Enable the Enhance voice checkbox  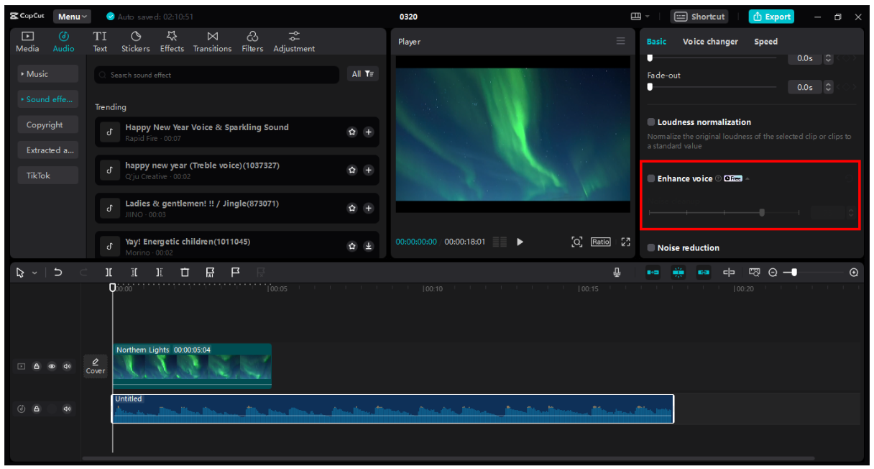coord(651,178)
